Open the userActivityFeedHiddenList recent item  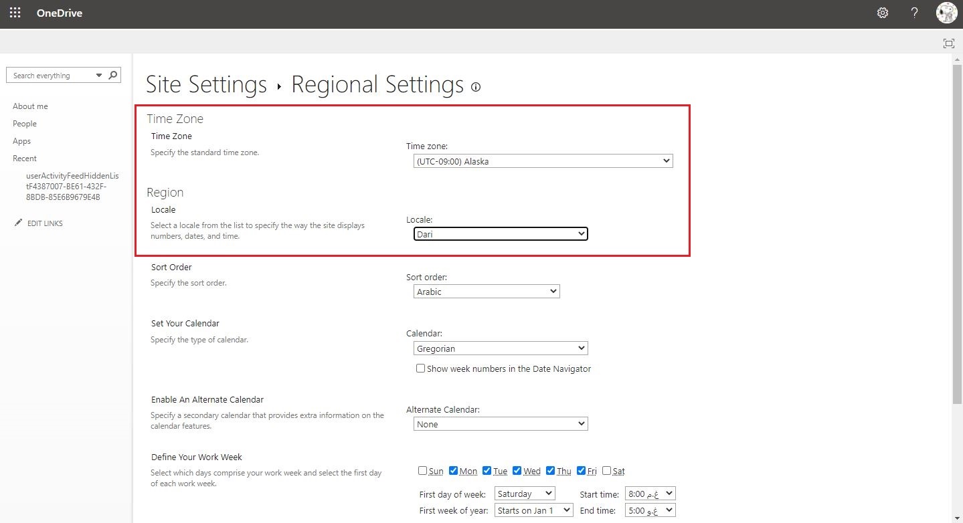pos(72,186)
